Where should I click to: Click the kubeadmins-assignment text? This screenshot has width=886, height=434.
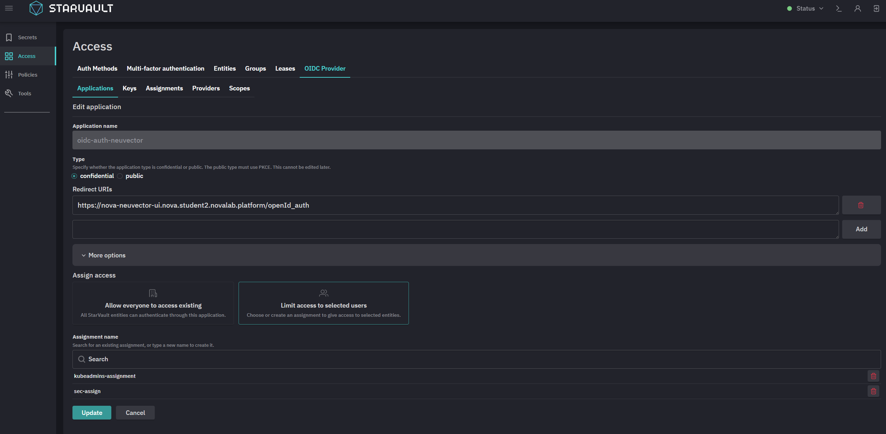(x=105, y=376)
